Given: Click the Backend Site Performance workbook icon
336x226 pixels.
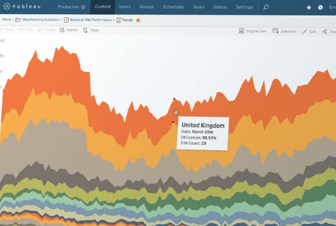Looking at the screenshot, I should (66, 20).
